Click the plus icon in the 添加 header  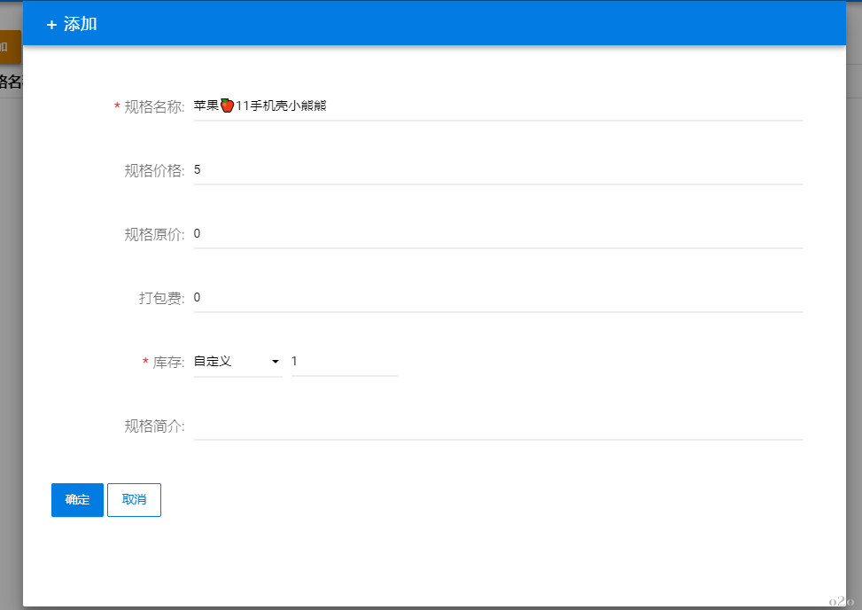click(x=50, y=23)
